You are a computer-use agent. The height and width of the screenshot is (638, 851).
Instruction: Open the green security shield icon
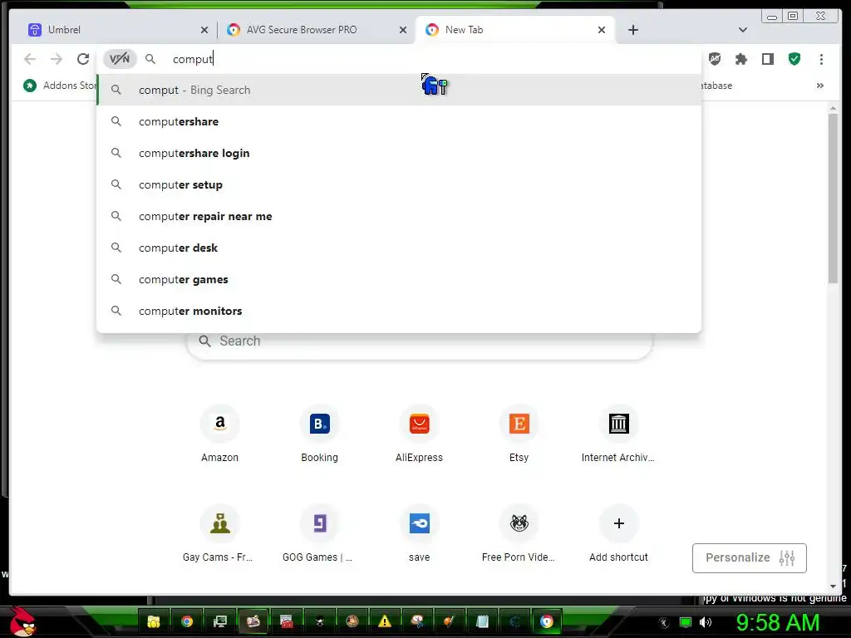794,59
